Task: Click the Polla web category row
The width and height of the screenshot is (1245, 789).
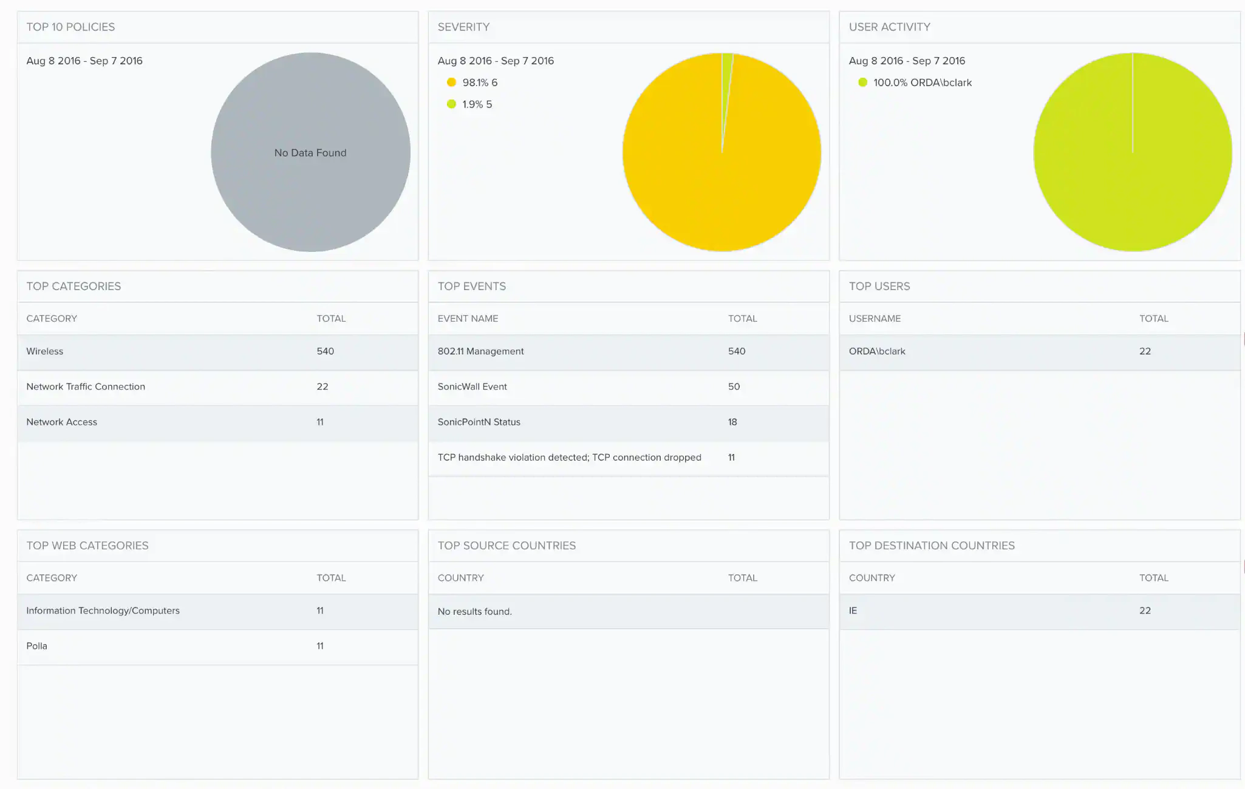Action: tap(36, 646)
